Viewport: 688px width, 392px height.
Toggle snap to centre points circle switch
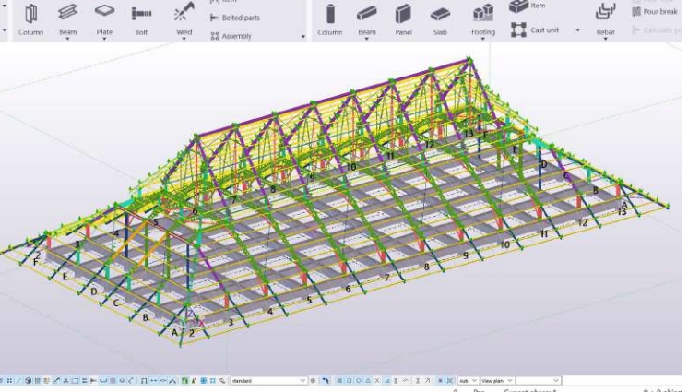[x=359, y=381]
